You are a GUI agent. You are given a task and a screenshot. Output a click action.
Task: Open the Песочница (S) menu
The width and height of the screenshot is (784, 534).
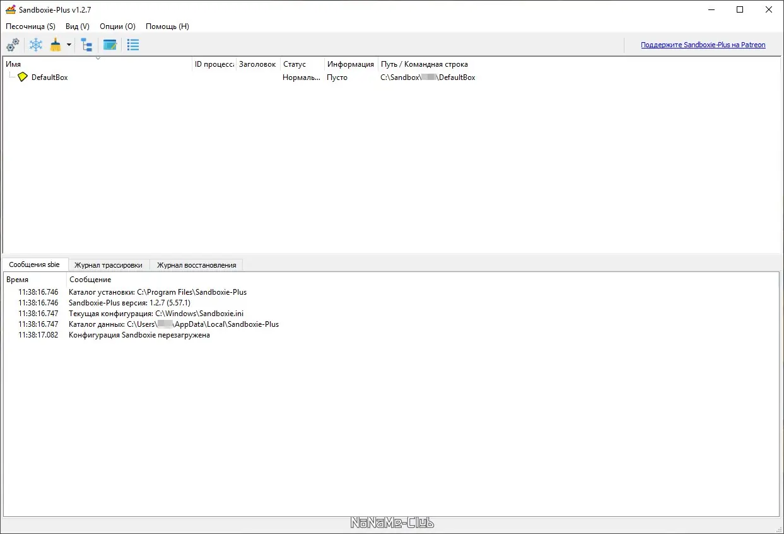(x=30, y=26)
